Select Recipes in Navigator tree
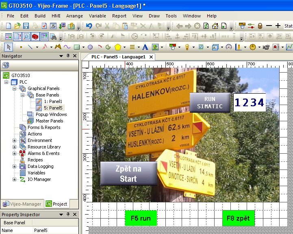Image resolution: width=293 pixels, height=234 pixels. [x=35, y=160]
